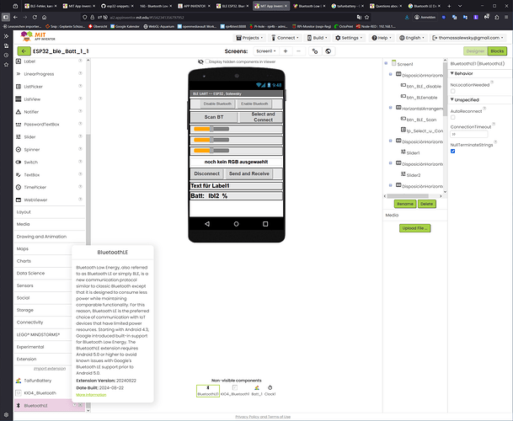Select the LinearProgress palette component

(39, 74)
